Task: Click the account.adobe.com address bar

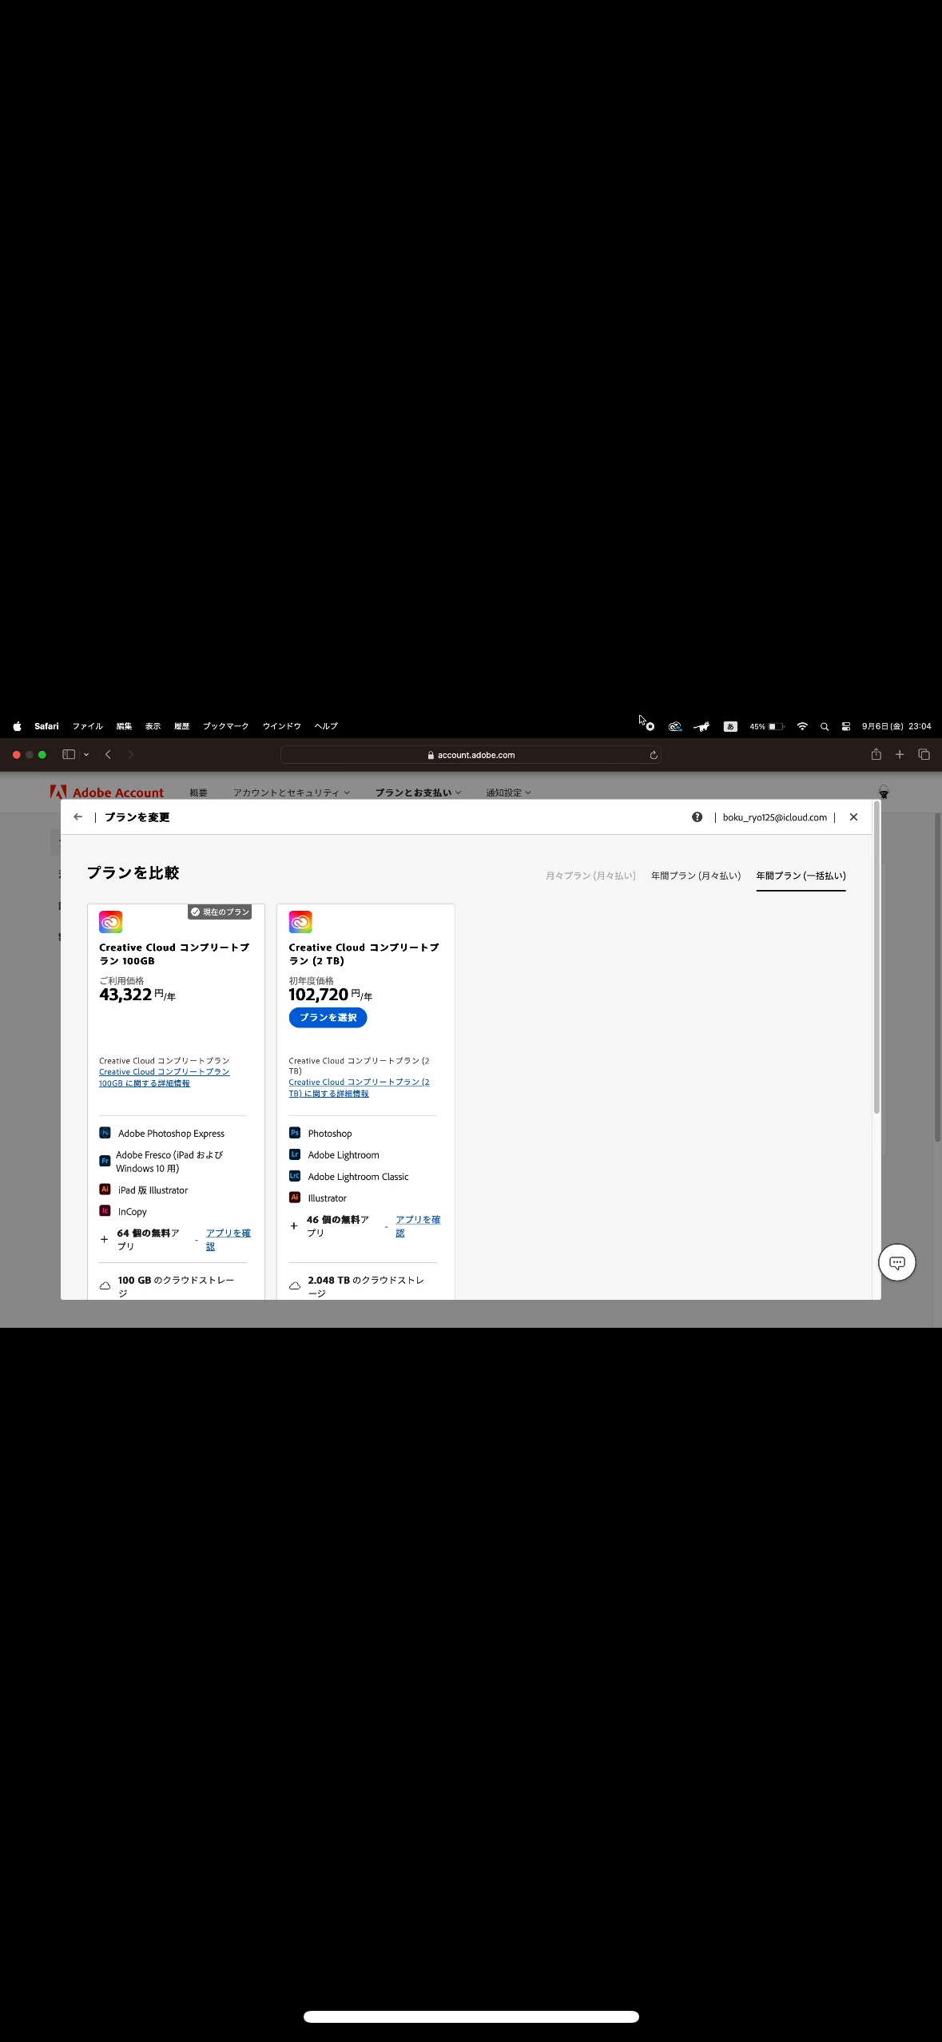Action: click(471, 754)
